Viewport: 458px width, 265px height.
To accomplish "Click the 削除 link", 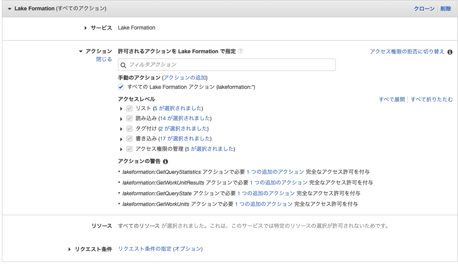I will (x=446, y=9).
